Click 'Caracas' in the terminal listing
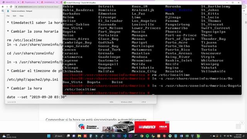Screen dimensions: 247x139 (x=70, y=53)
